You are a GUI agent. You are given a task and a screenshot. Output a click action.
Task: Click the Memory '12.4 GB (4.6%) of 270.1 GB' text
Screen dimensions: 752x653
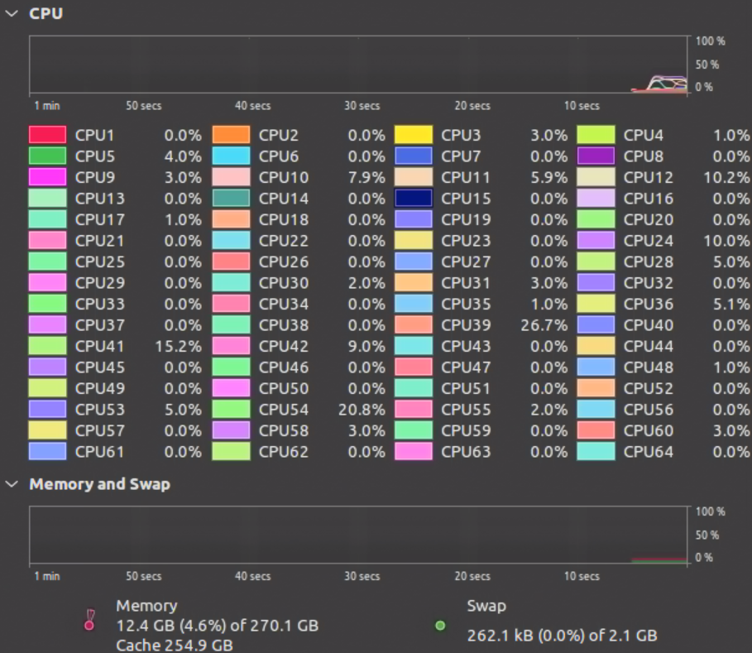(x=218, y=626)
